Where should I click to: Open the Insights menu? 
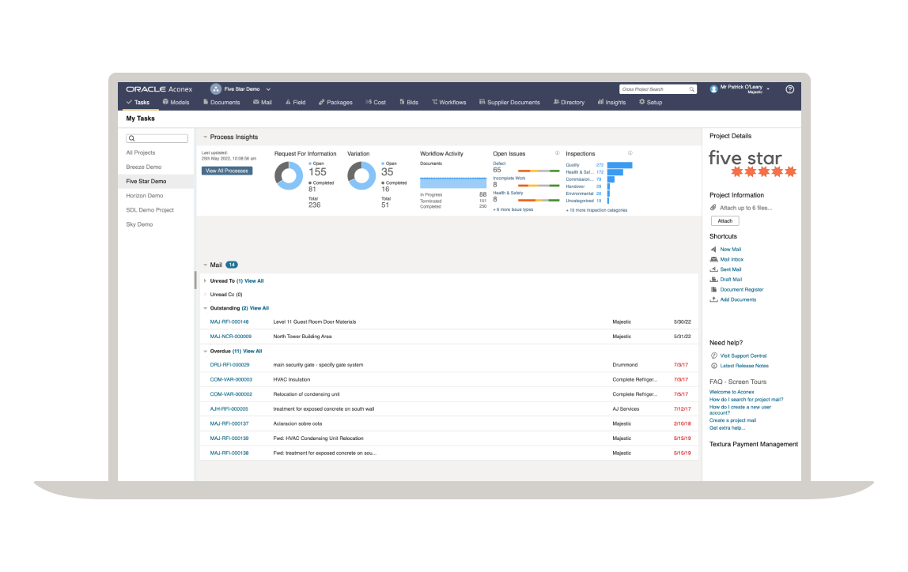click(x=611, y=103)
